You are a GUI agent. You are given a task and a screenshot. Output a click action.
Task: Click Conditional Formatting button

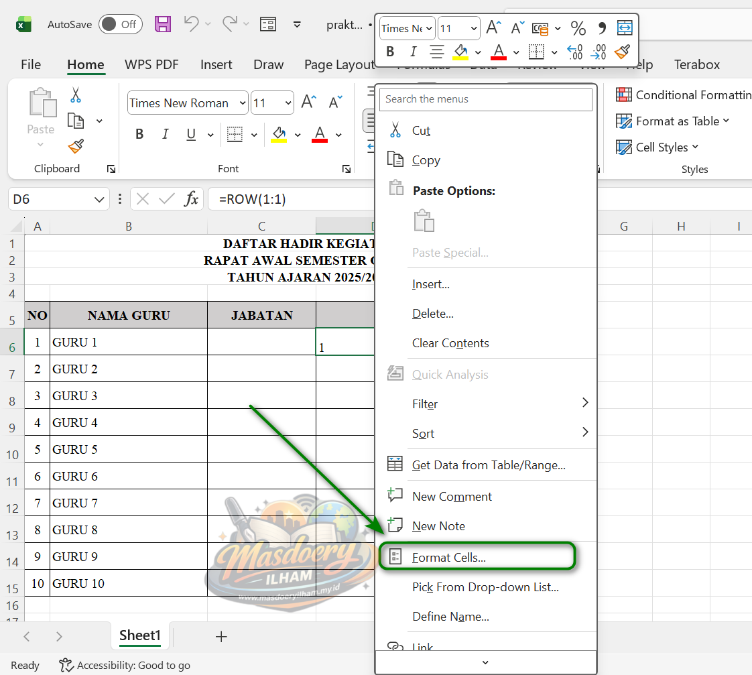(x=684, y=95)
